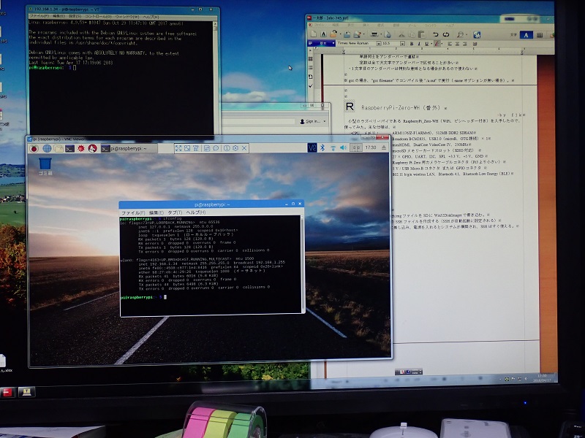Open VNC toolbar properties gear icon
Screen dimensions: 585x438
[x=235, y=148]
